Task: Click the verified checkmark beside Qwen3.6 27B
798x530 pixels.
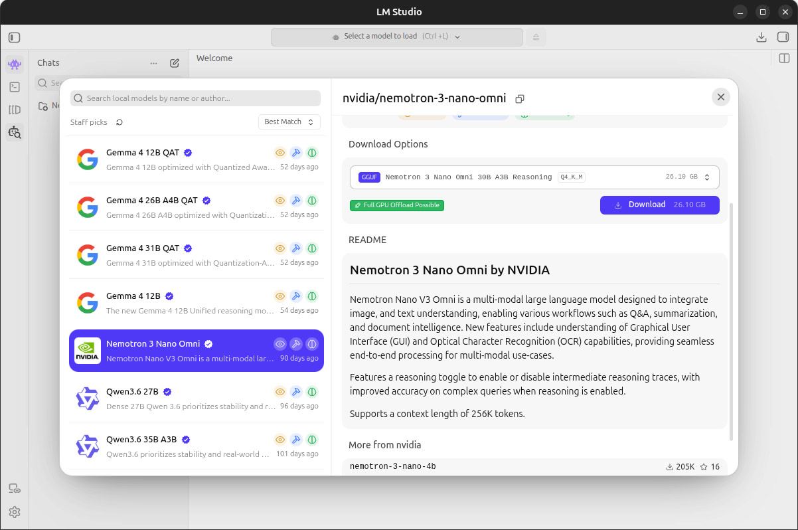Action: (167, 392)
